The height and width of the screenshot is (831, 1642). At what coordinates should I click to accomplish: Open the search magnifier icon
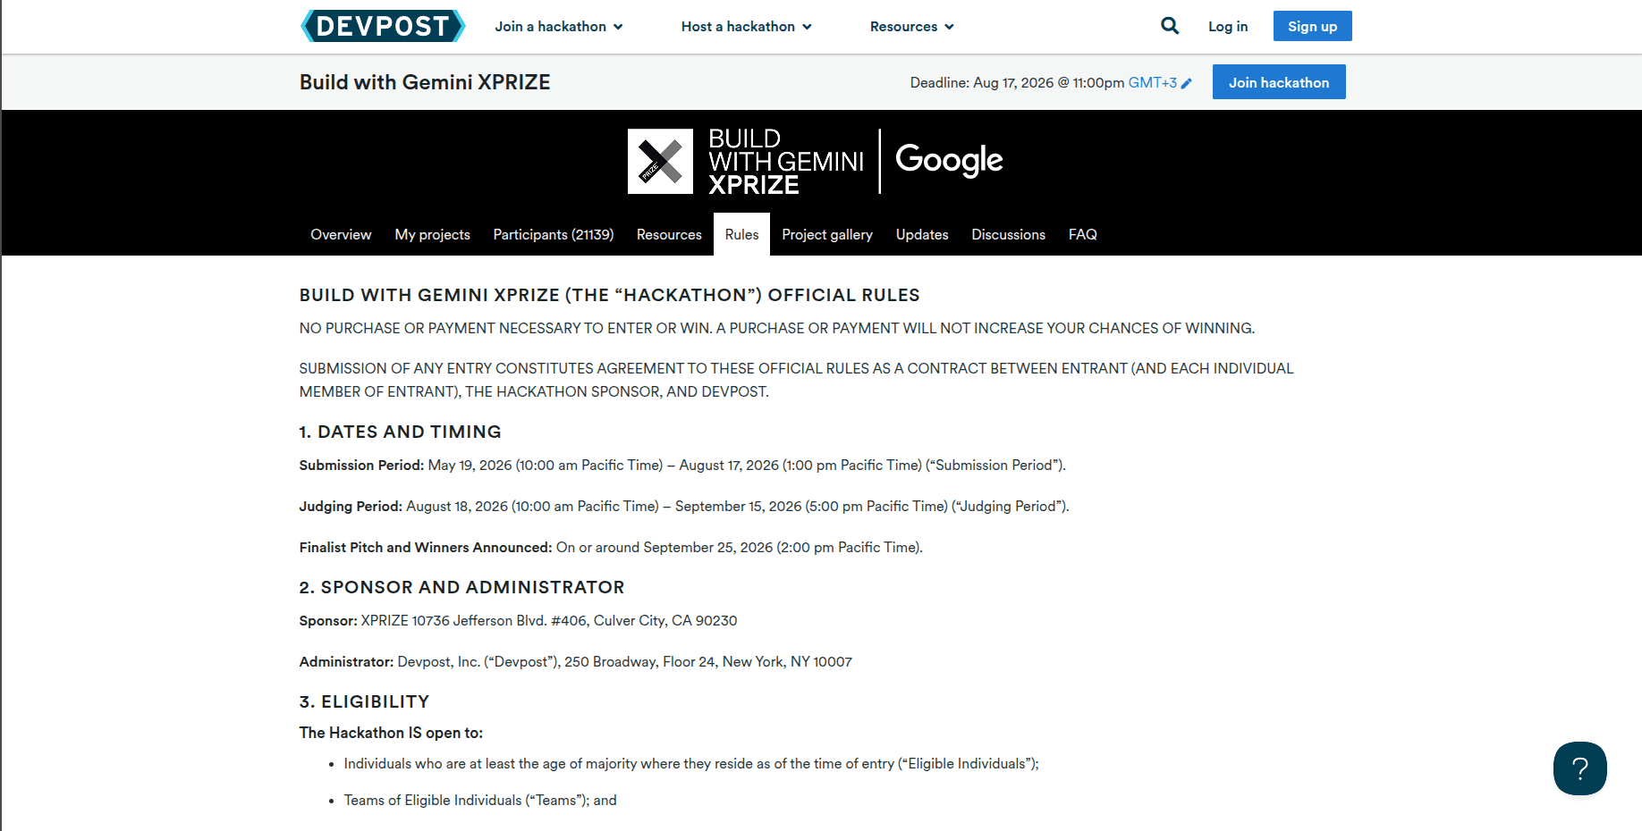pos(1170,26)
